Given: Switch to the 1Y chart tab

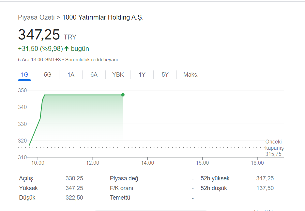Looking at the screenshot, I should [142, 75].
